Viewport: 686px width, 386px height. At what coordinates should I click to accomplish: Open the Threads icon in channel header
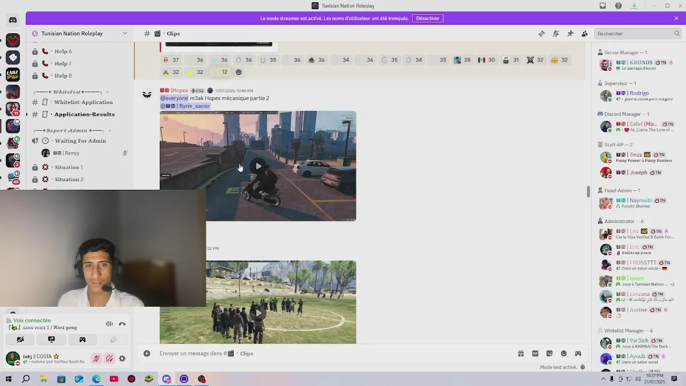coord(541,33)
